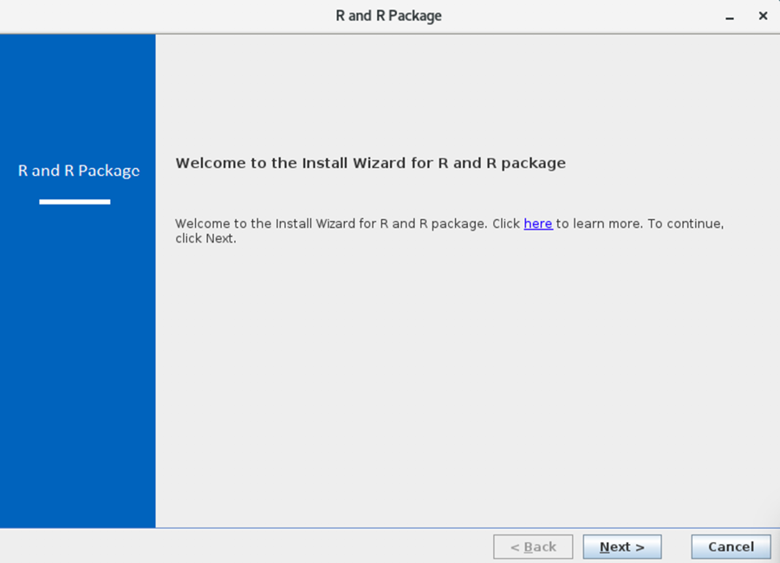Image resolution: width=780 pixels, height=563 pixels.
Task: Click empty area of blue sidebar below label
Action: click(x=78, y=364)
